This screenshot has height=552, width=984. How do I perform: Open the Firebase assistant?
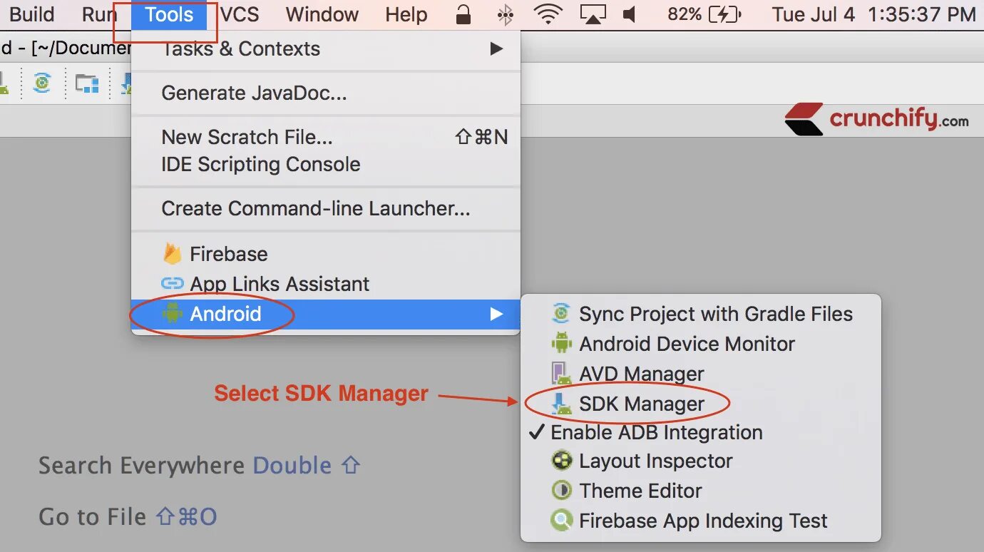coord(229,253)
